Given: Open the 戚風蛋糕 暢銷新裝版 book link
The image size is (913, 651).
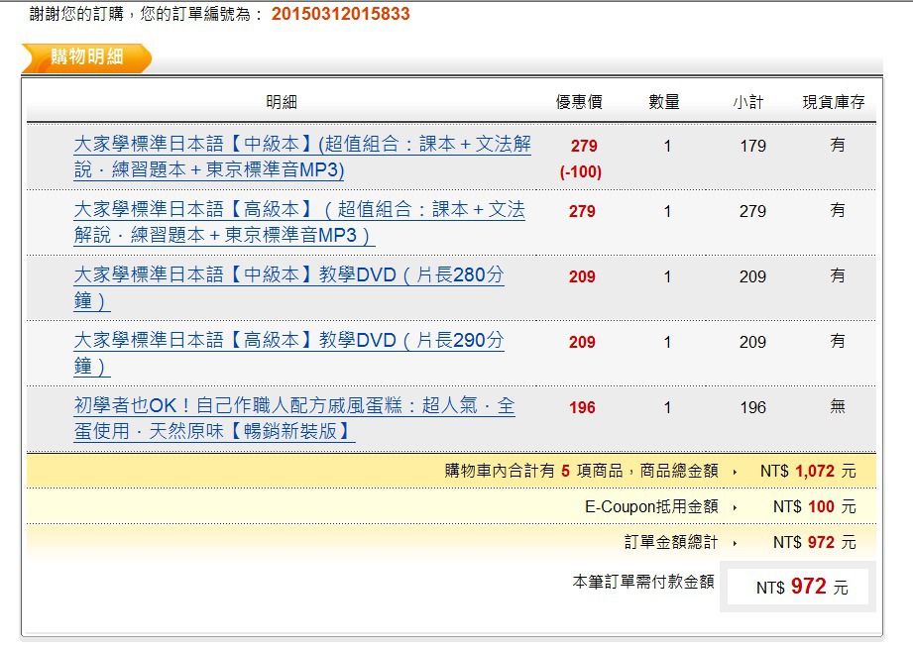Looking at the screenshot, I should 294,418.
